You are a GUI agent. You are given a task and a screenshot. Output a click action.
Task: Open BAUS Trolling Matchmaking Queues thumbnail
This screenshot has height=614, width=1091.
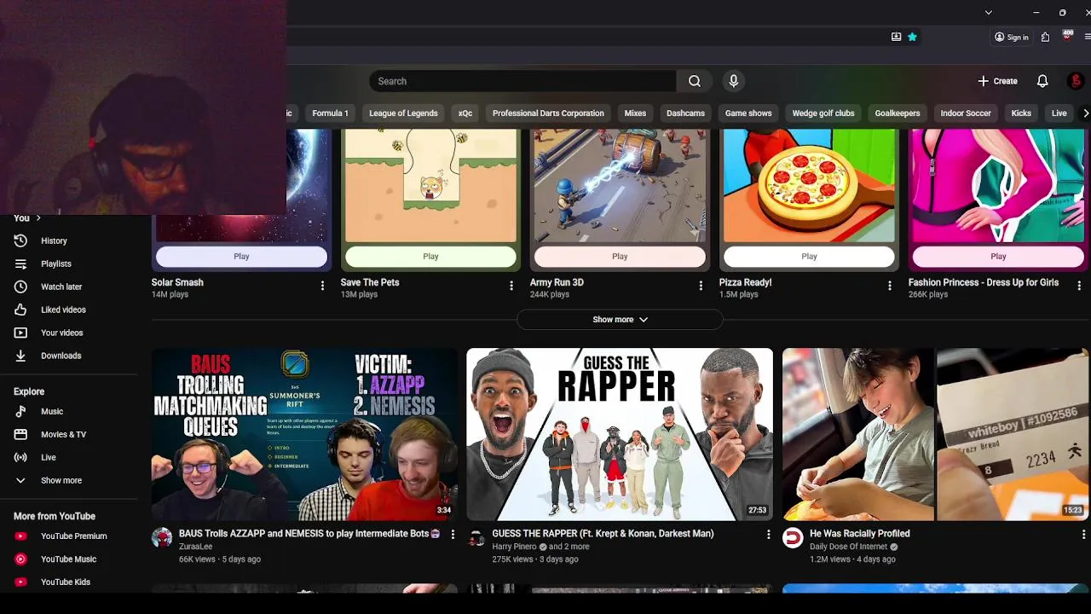point(304,434)
